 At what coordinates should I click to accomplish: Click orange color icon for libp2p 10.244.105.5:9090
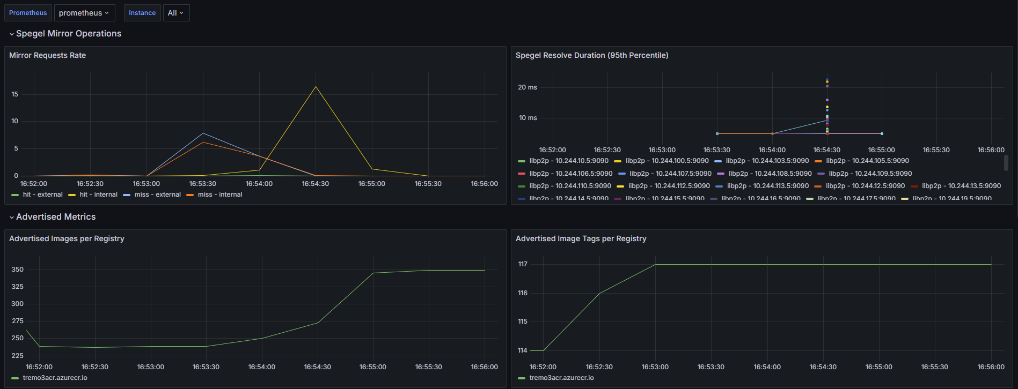coord(818,161)
